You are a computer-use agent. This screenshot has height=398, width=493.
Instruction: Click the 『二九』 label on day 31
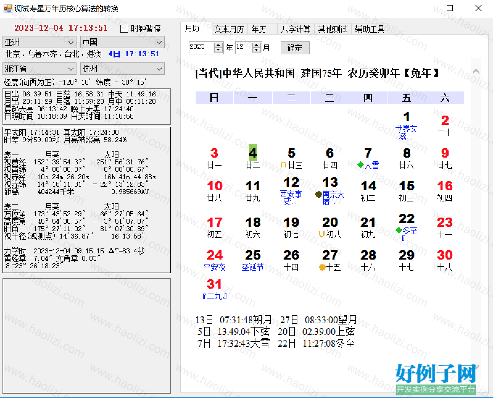[x=215, y=296]
